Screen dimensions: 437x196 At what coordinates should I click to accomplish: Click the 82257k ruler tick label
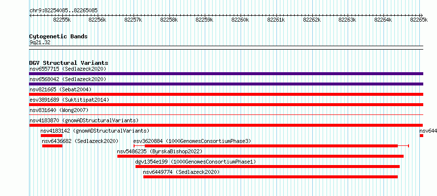(x=133, y=20)
